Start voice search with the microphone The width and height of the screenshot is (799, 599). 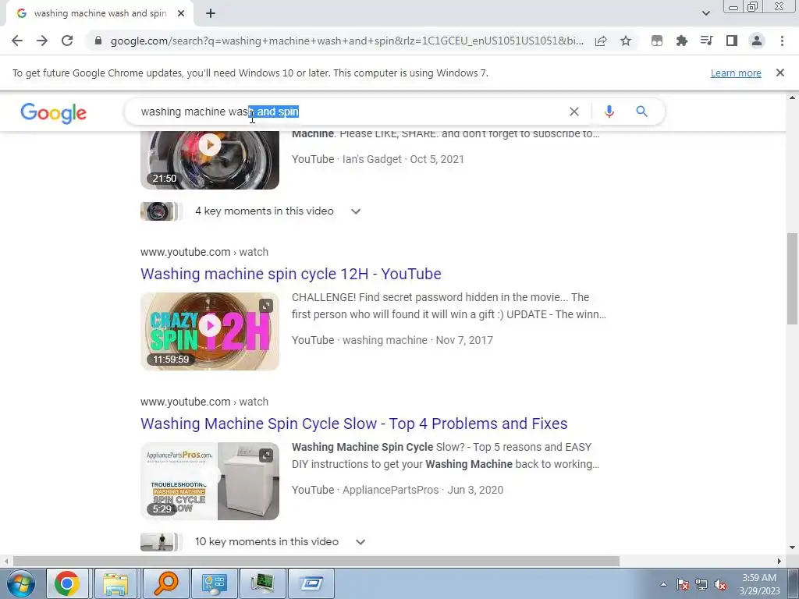[x=609, y=112]
